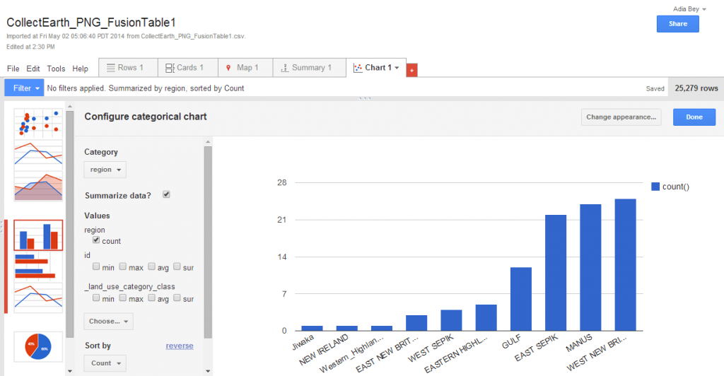The width and height of the screenshot is (724, 376).
Task: Select line chart thumbnail below horizontal bars
Action: click(x=38, y=298)
